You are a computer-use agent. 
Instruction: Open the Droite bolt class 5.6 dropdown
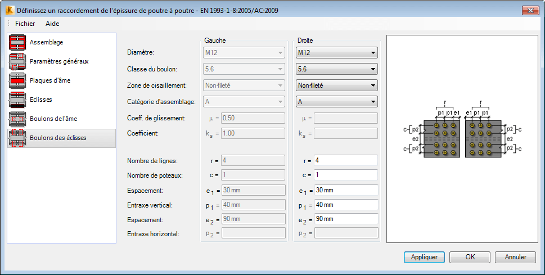point(336,69)
